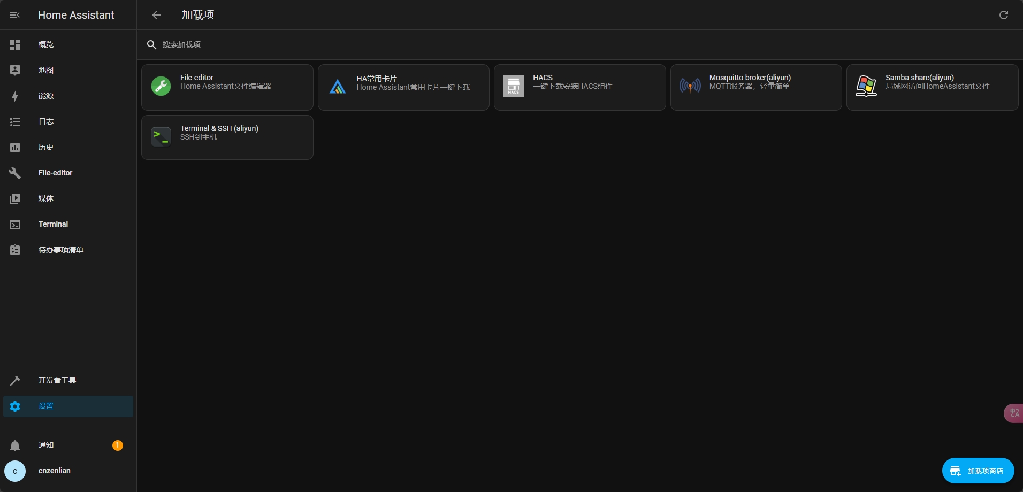The height and width of the screenshot is (492, 1023).
Task: Open the 地图 map menu item
Action: click(x=68, y=70)
